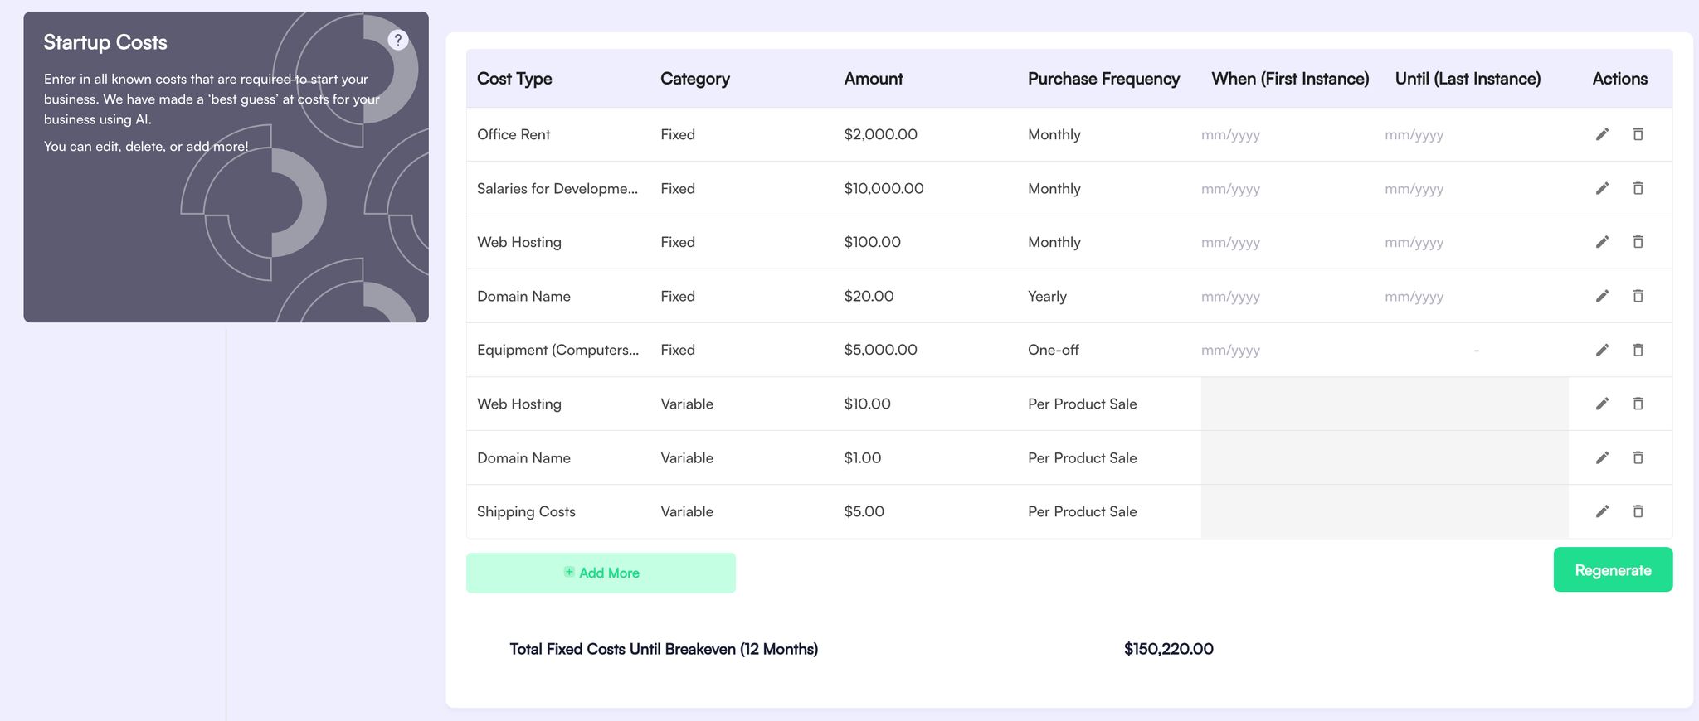
Task: Click the $100.00 Web Hosting amount
Action: (x=872, y=242)
